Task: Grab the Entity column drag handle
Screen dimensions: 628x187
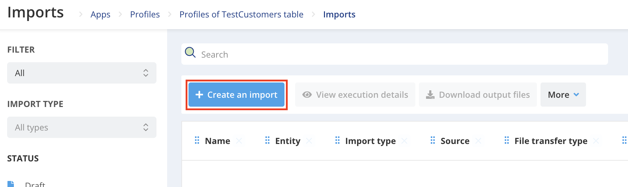Action: (267, 140)
